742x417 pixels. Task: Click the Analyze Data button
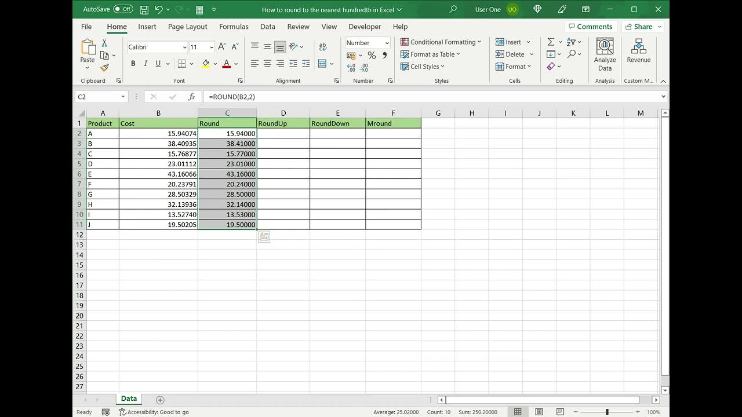[x=605, y=54]
